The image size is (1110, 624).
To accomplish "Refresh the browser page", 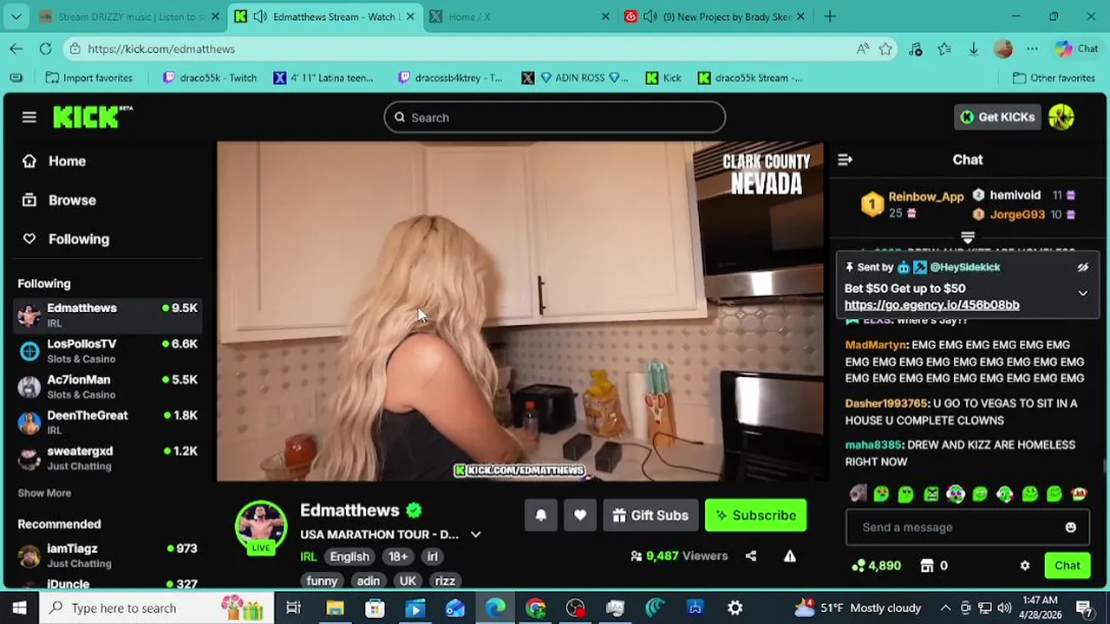I will [x=45, y=49].
